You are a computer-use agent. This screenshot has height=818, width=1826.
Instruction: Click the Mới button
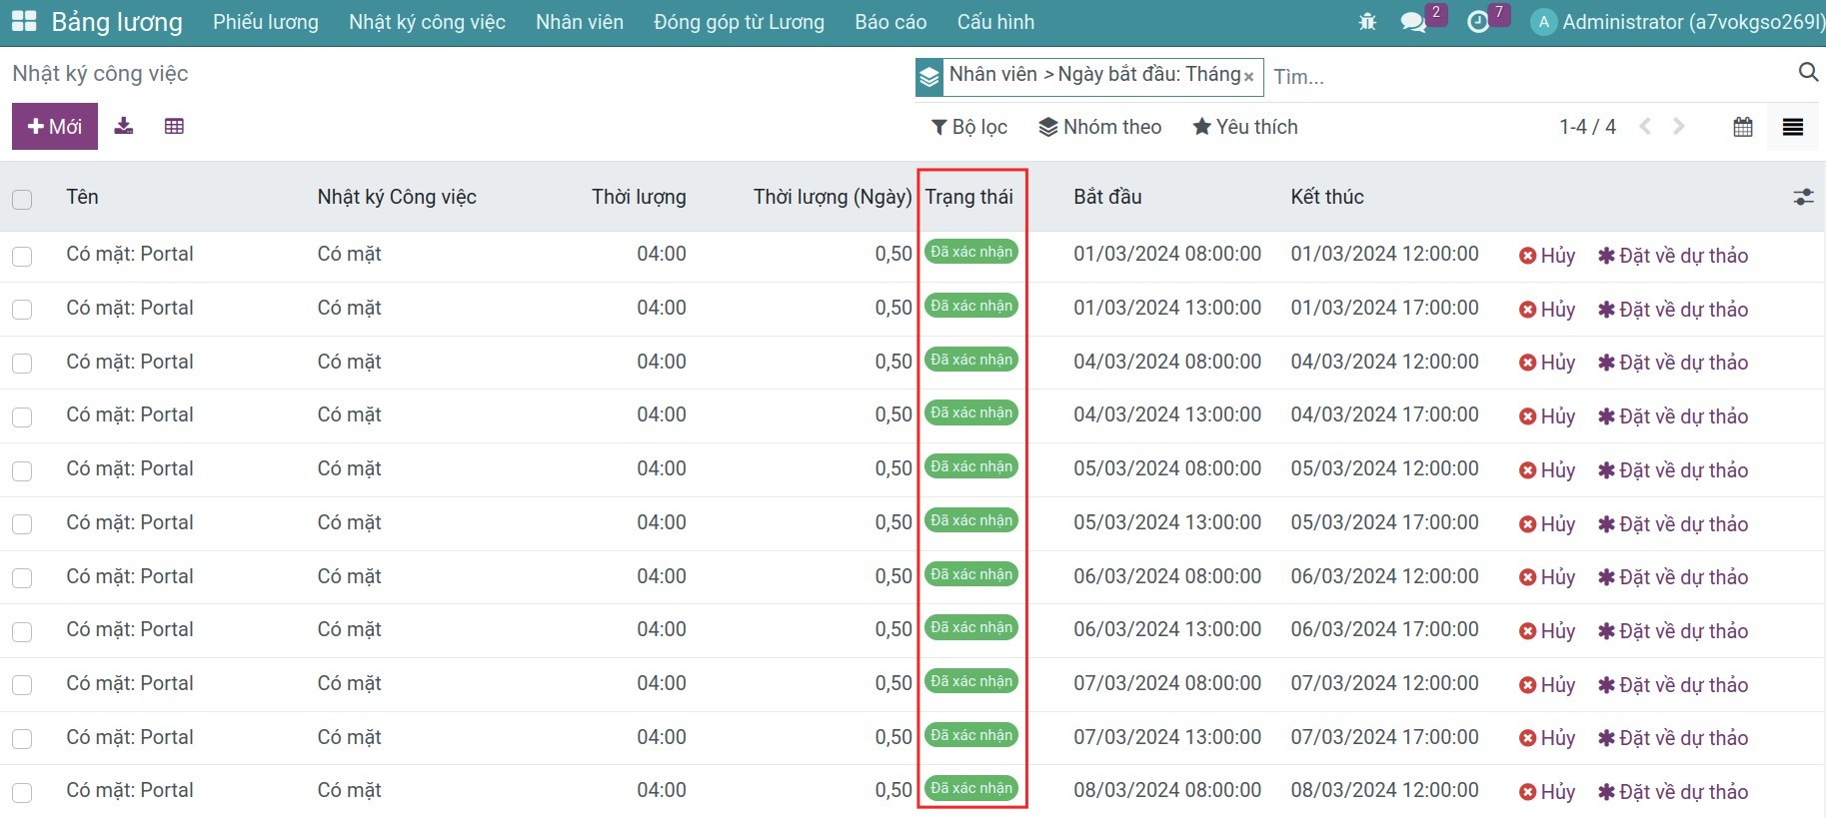coord(55,127)
